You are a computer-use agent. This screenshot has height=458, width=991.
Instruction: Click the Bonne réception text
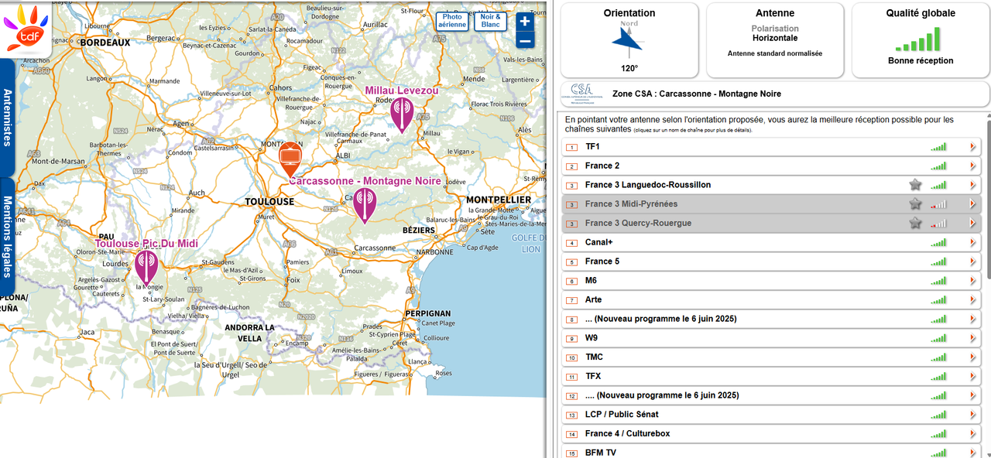(921, 61)
